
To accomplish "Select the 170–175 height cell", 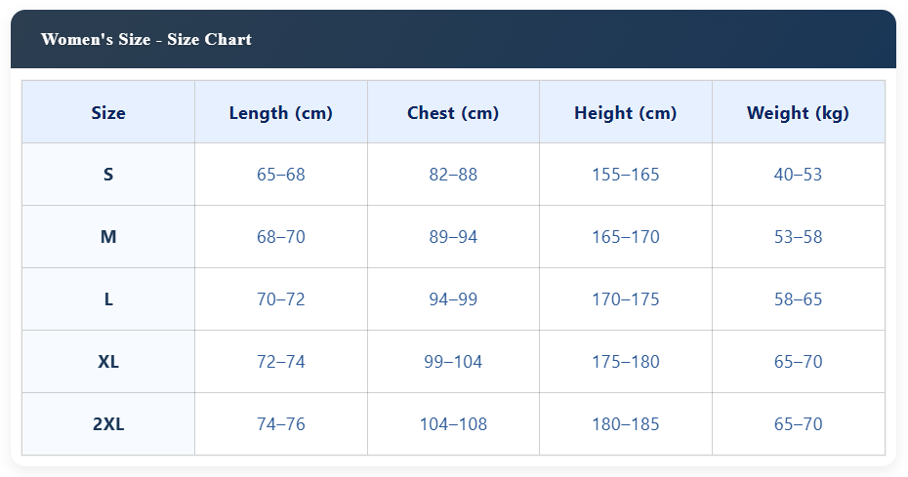I will (626, 299).
